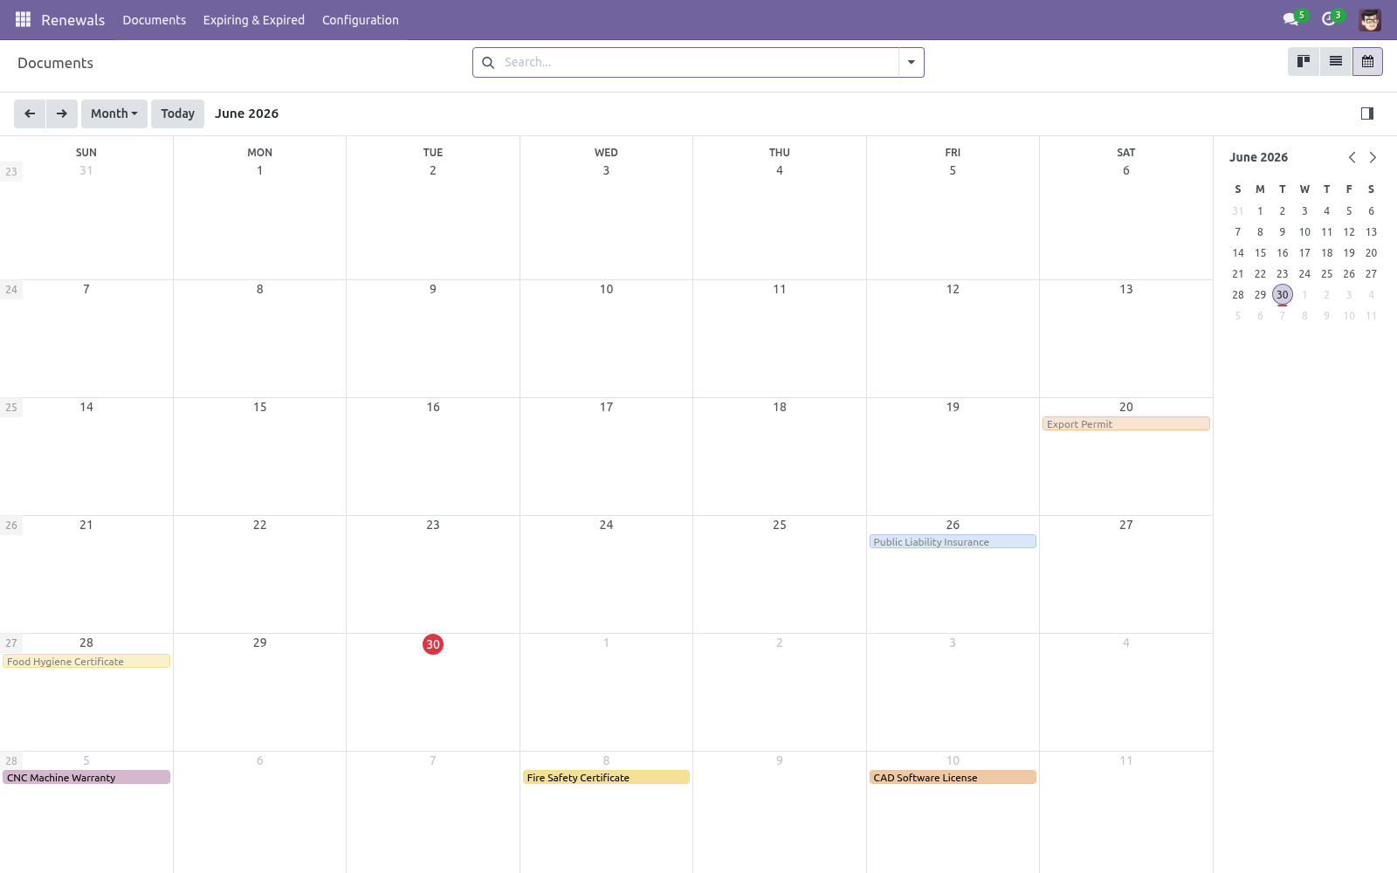Select day 15 in mini calendar
The width and height of the screenshot is (1397, 873).
[x=1260, y=253]
